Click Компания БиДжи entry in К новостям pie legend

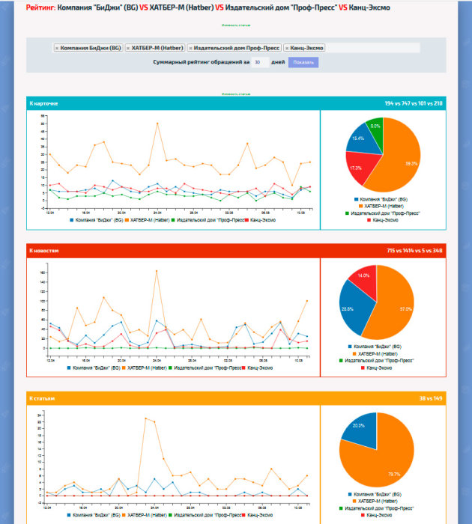coord(375,347)
